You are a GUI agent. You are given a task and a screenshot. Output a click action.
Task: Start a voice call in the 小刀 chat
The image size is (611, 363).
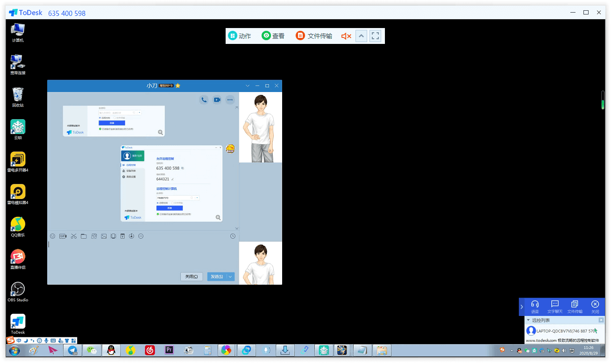204,100
